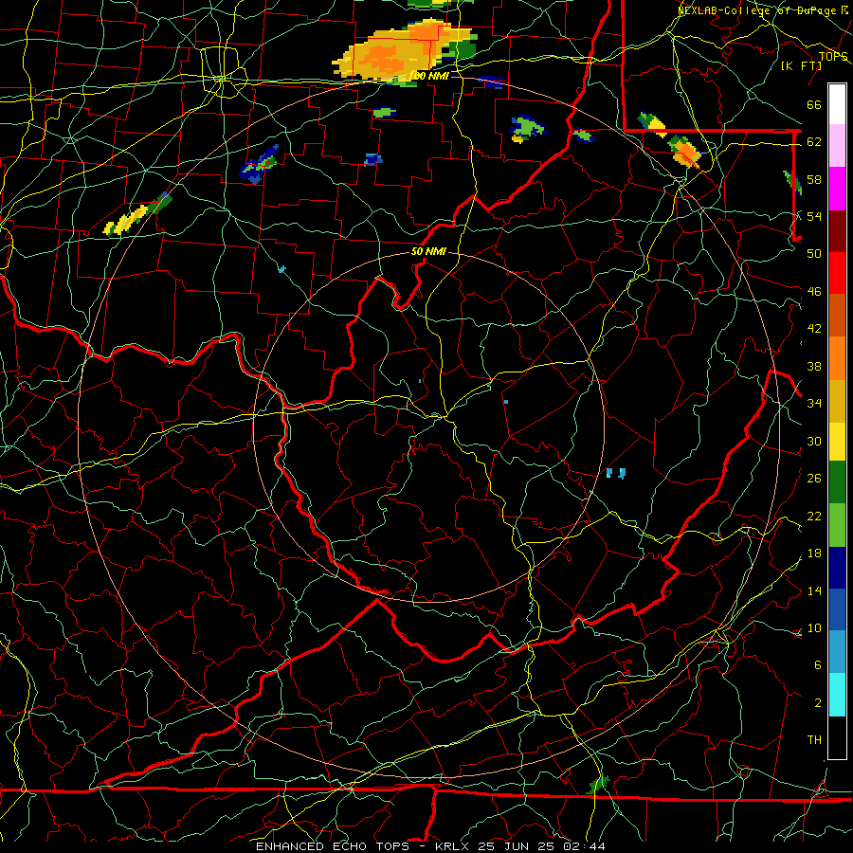Select the light pink legend swatch

(x=837, y=145)
